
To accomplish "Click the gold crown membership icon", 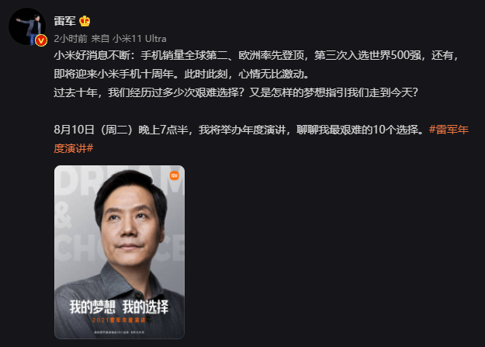I will [85, 21].
